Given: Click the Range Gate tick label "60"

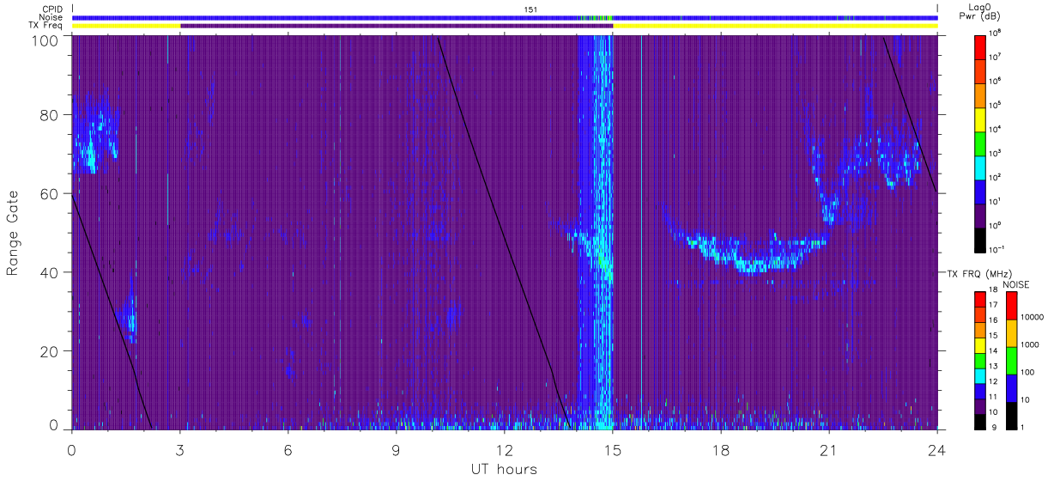Looking at the screenshot, I should click(48, 193).
